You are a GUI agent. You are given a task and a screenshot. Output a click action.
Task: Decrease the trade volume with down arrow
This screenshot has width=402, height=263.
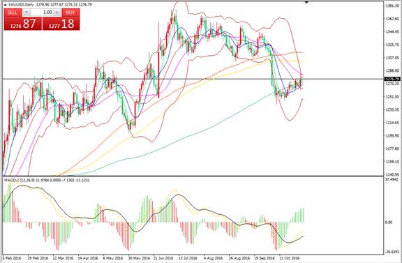pos(27,13)
